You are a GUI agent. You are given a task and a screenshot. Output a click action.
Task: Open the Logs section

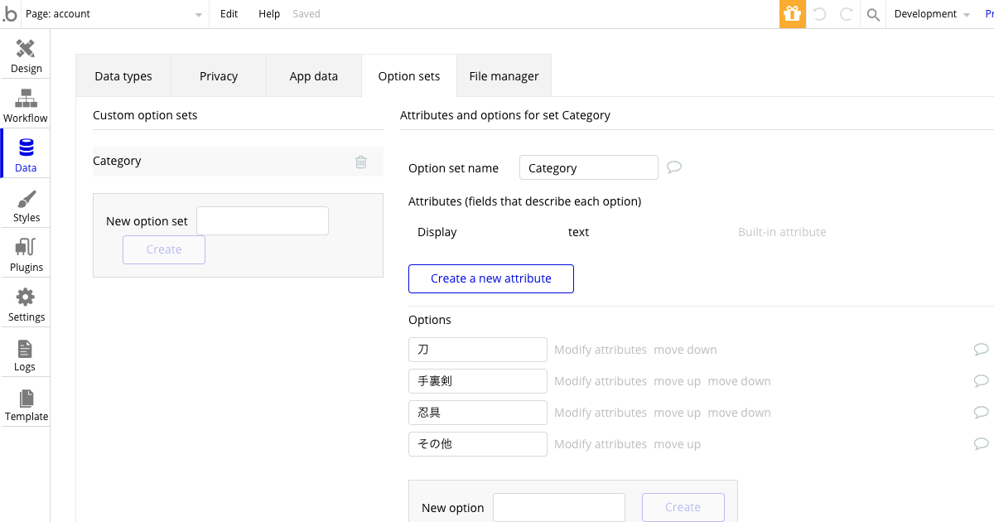click(x=26, y=354)
